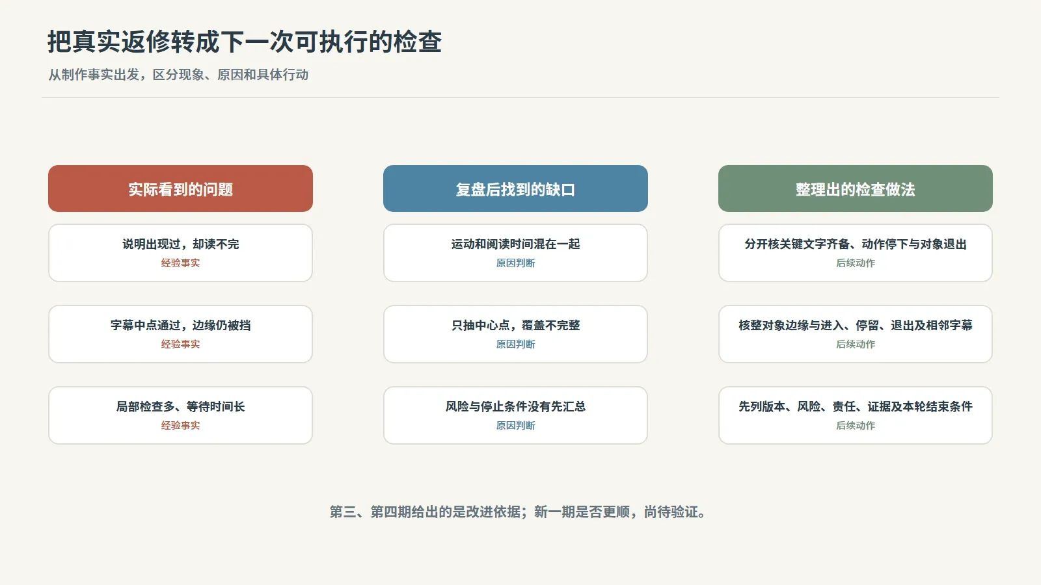This screenshot has height=585, width=1041.
Task: Select "原因判断" under "风险与停止条件没有先汇总"
Action: [515, 426]
